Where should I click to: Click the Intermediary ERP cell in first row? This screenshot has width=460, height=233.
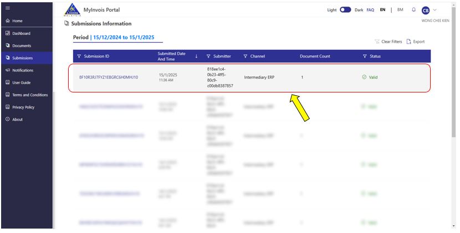pos(259,77)
